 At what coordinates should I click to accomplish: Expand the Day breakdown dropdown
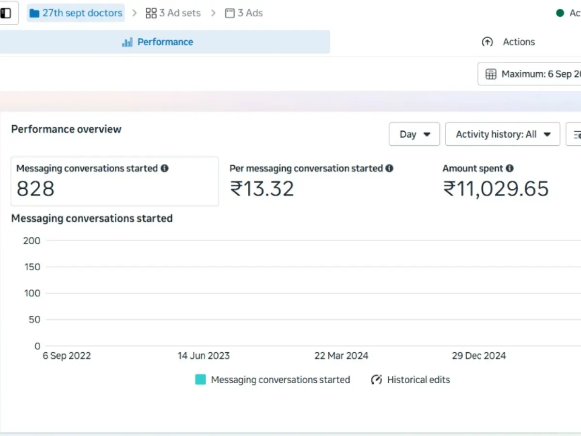pos(414,134)
